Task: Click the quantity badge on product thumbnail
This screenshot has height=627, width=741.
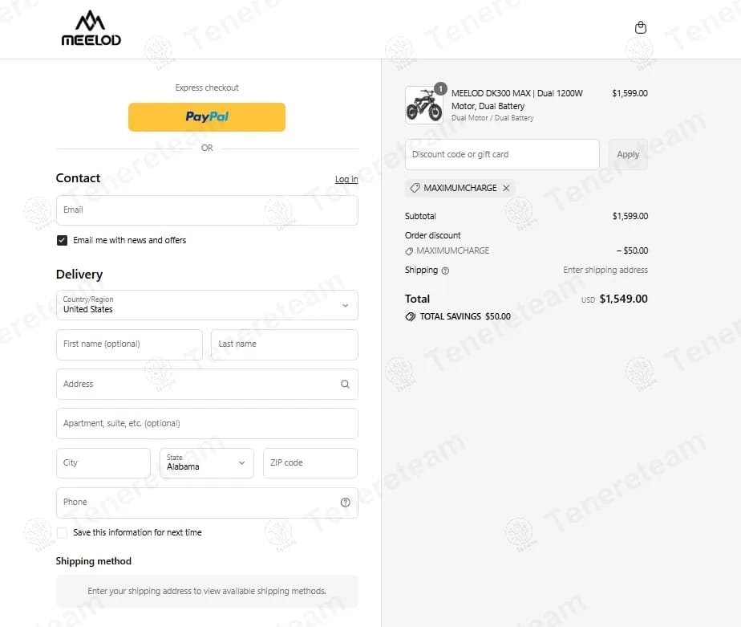Action: point(440,88)
